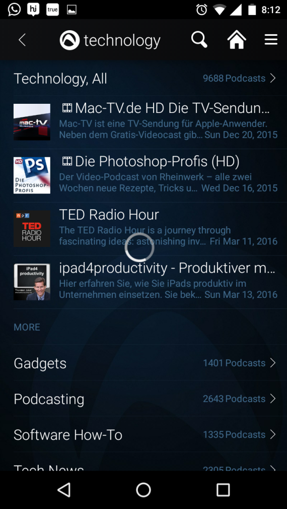Expand the Podcasting category chevron
This screenshot has height=509, width=287.
[x=273, y=398]
